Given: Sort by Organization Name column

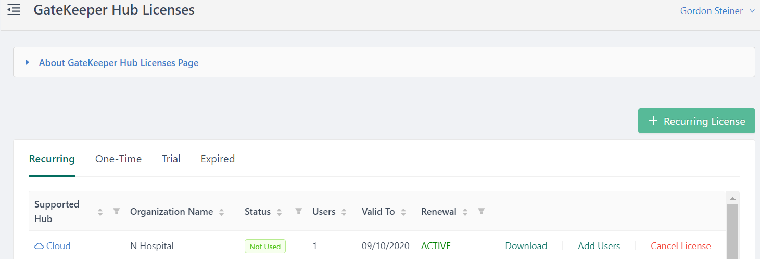Looking at the screenshot, I should click(x=222, y=212).
